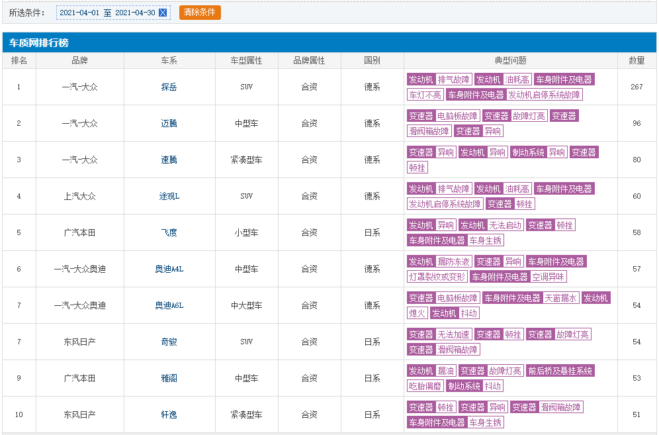659x435 pixels.
Task: Select 探岳's 发动机 排气故障 issue tag
Action: pyautogui.click(x=439, y=79)
